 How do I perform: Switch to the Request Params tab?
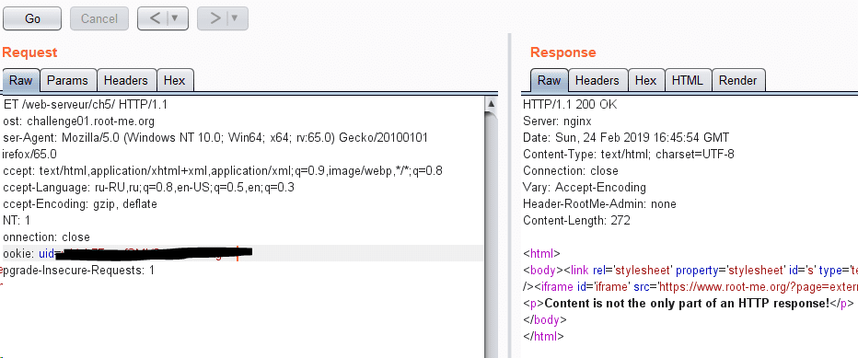pos(67,80)
